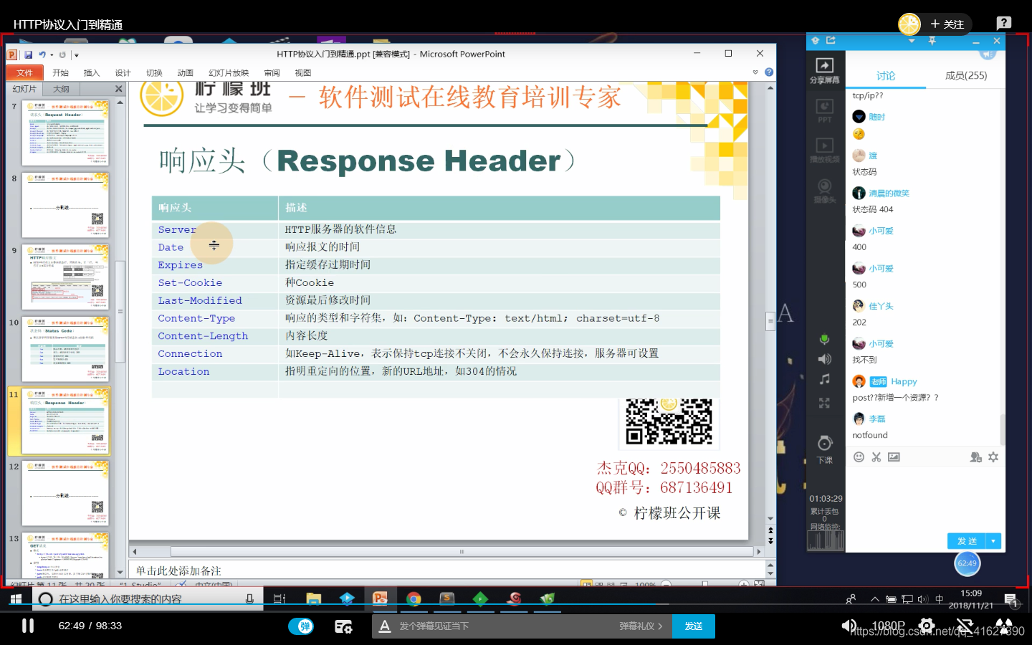Click the notes area 单击此处添加备注

(x=448, y=570)
